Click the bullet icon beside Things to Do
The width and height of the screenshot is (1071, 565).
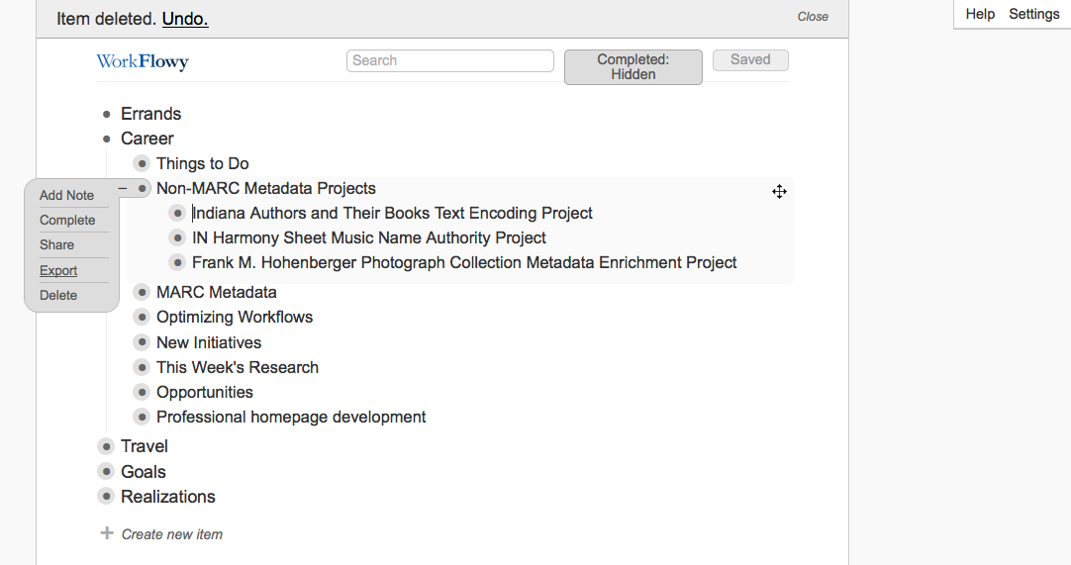(x=142, y=163)
